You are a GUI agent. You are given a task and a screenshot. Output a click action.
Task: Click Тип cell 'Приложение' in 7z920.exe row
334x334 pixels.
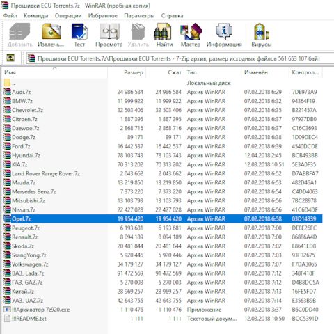205,310
